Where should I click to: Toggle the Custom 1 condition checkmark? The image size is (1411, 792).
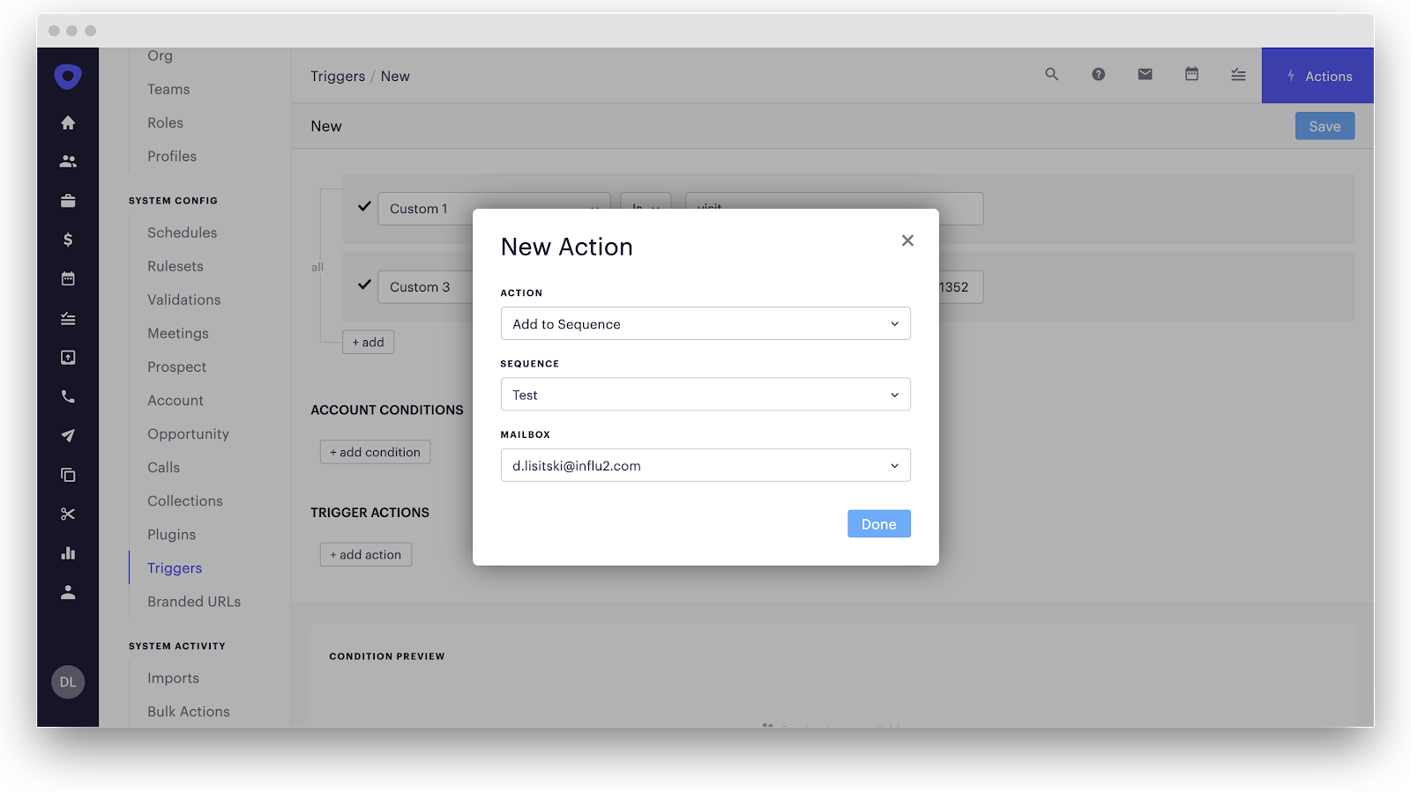click(364, 207)
